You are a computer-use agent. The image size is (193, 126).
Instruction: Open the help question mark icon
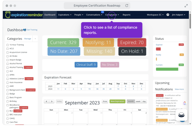click(x=168, y=15)
